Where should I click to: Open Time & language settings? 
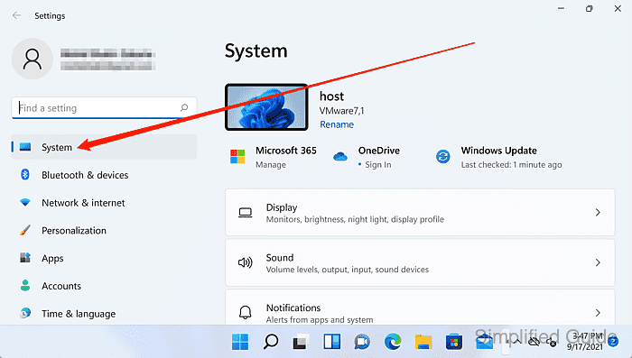tap(104, 313)
